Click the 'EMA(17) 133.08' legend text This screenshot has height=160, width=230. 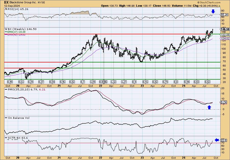click(16, 32)
